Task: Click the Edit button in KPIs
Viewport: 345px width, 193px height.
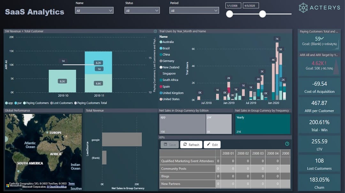Action: tap(212, 145)
